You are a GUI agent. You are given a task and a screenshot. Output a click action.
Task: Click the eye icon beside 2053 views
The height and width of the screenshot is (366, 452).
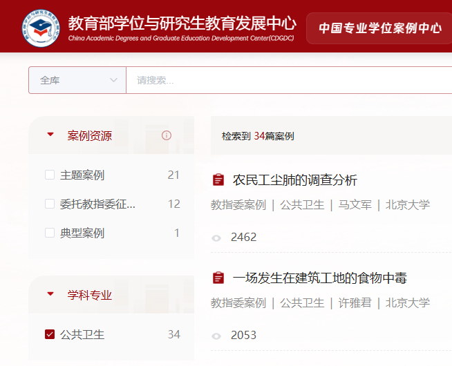tap(216, 336)
